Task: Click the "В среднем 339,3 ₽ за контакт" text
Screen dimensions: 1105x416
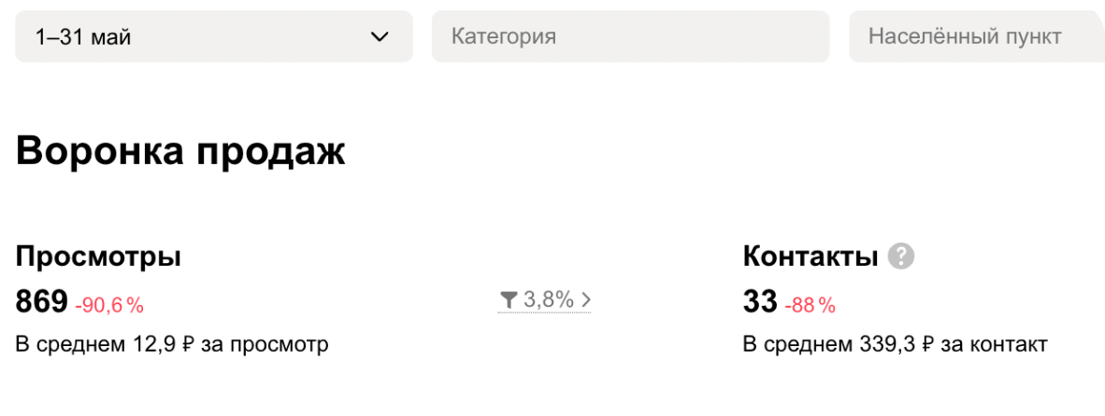Action: pyautogui.click(x=895, y=344)
